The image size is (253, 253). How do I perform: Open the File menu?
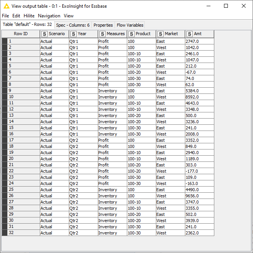[x=5, y=16]
